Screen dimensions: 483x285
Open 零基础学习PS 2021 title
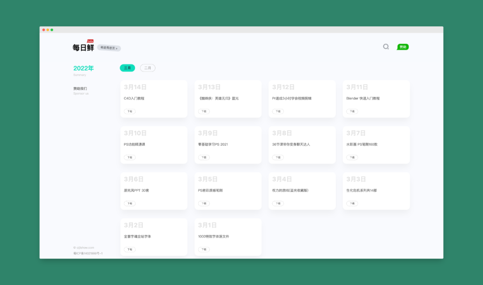[x=213, y=144]
